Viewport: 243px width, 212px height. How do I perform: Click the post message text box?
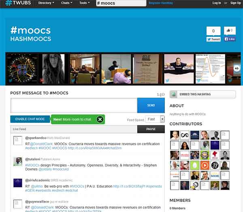coord(74,105)
